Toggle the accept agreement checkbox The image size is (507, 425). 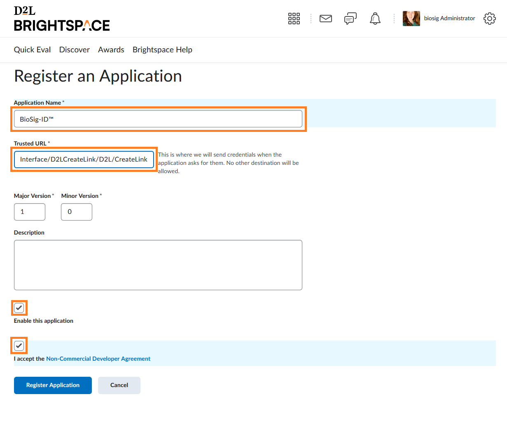tap(19, 346)
